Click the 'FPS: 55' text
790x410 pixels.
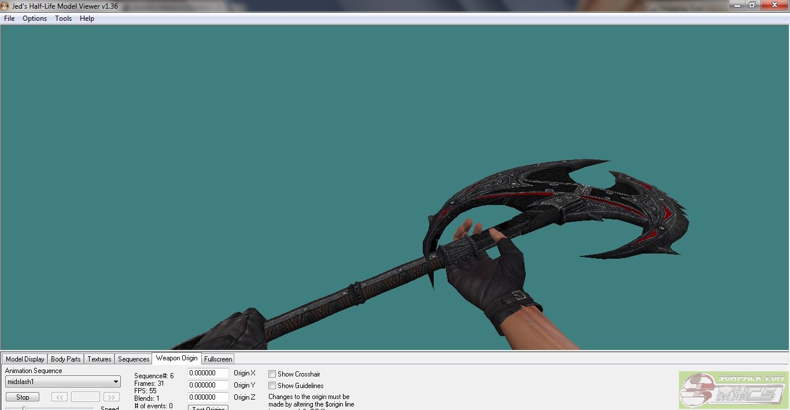145,391
